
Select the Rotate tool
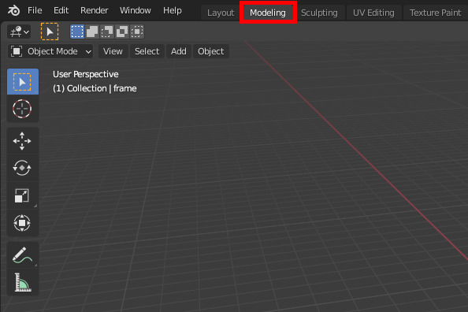tap(22, 168)
